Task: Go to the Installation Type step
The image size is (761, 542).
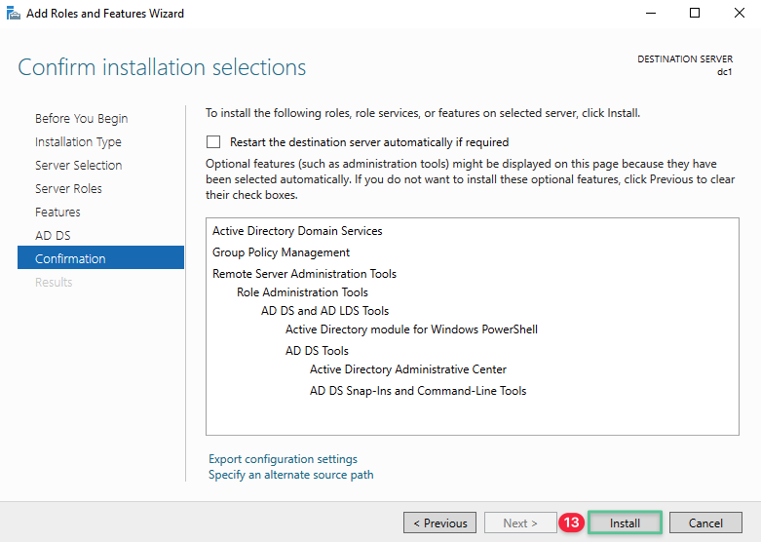Action: click(x=78, y=142)
